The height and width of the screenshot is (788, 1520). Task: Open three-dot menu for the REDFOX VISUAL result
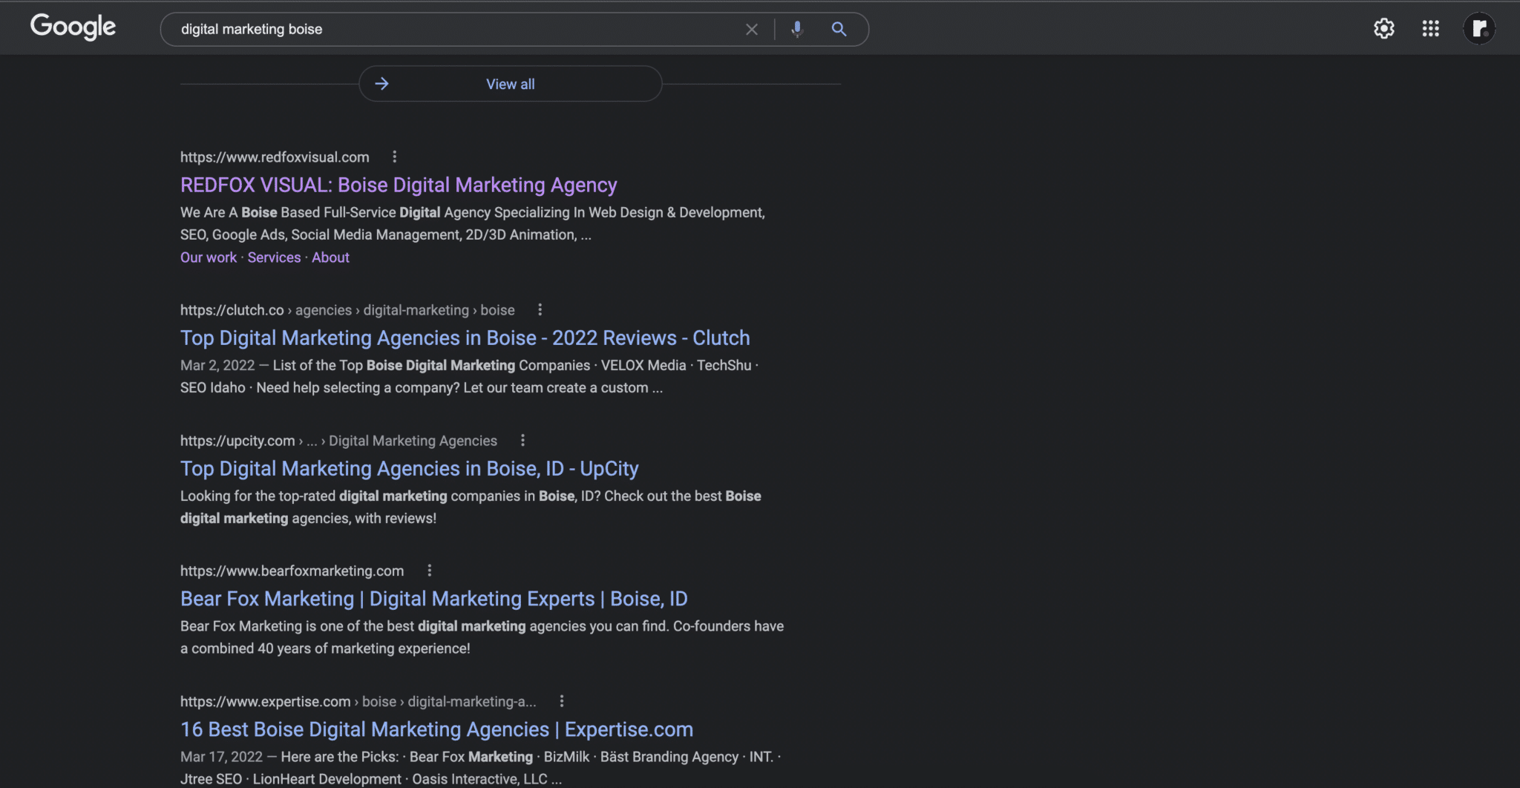pos(394,157)
